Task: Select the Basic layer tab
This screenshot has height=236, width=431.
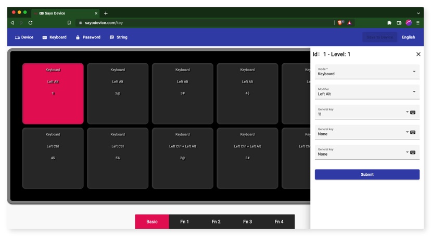Action: click(152, 221)
